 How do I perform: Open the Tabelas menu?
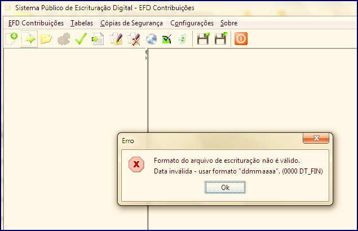point(82,23)
